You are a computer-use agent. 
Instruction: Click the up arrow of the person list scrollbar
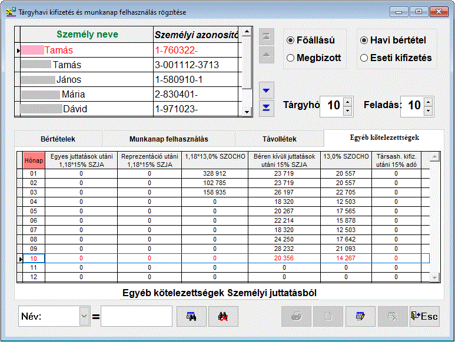click(247, 32)
